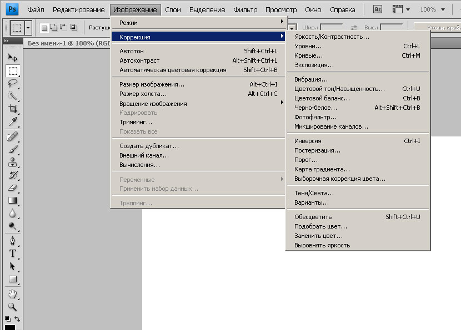The image size is (461, 330).
Task: Click the Выс. height input field
Action: pyautogui.click(x=392, y=27)
